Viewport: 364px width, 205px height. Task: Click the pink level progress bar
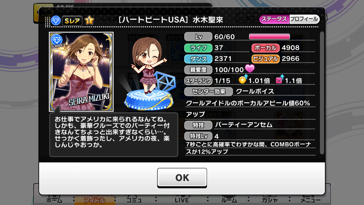click(x=269, y=37)
